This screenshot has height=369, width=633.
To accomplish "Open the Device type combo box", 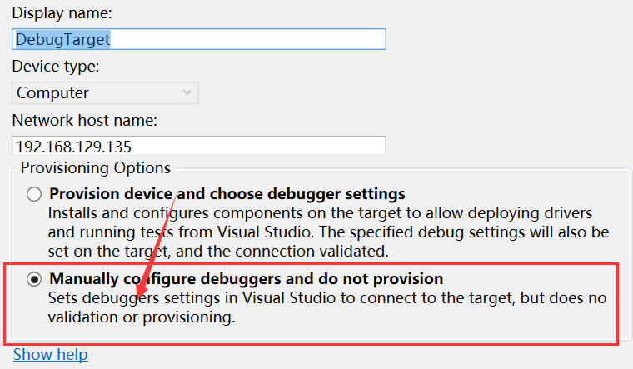I will (x=105, y=92).
